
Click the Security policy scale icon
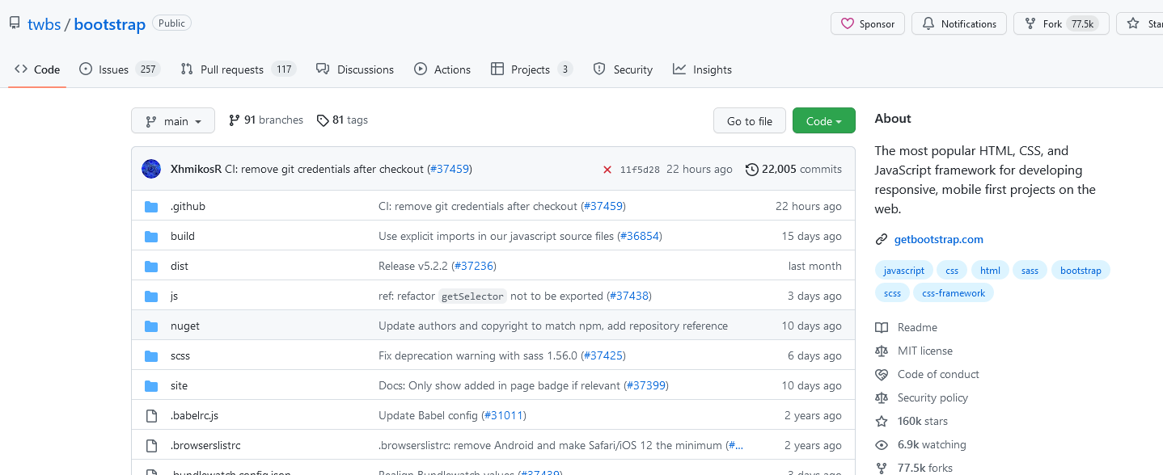click(882, 397)
